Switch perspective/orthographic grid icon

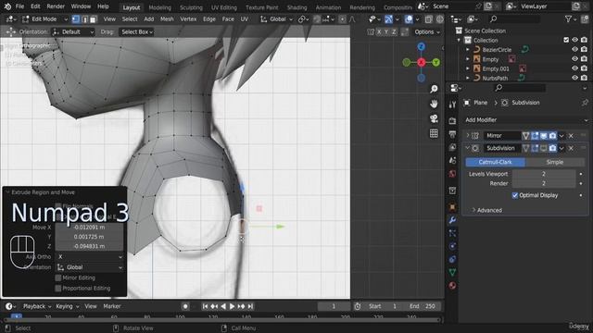(434, 133)
